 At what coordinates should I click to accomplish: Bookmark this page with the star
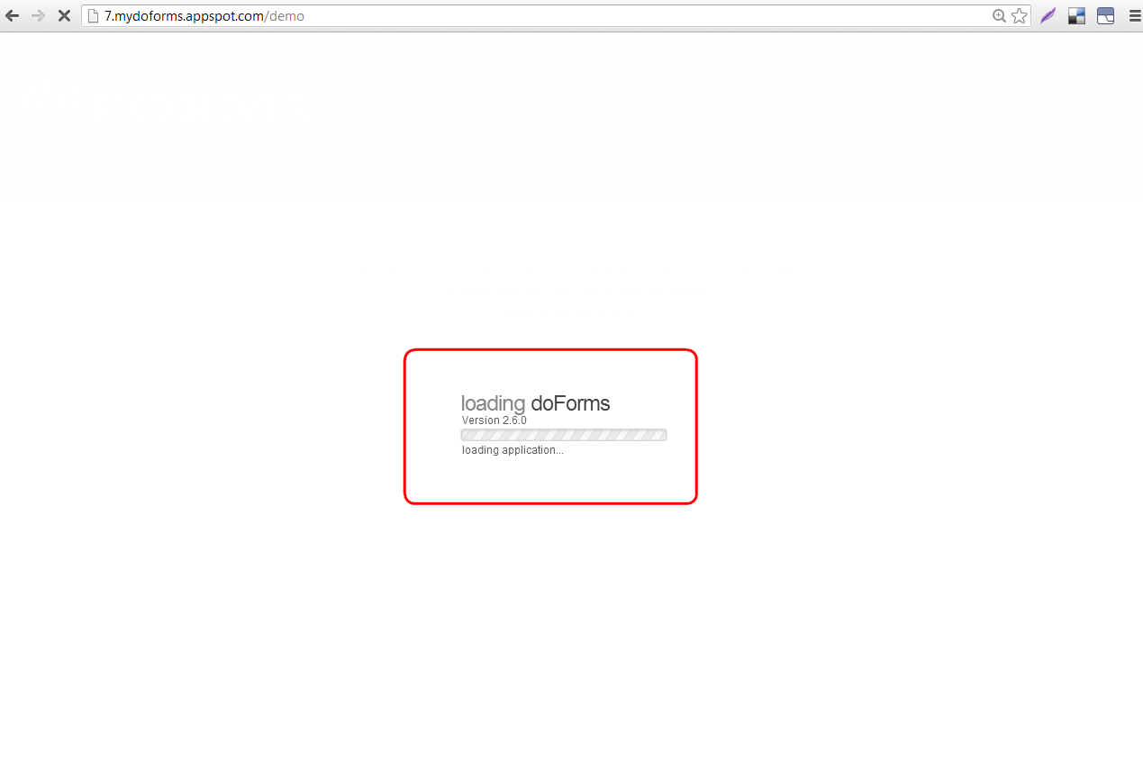tap(1019, 16)
